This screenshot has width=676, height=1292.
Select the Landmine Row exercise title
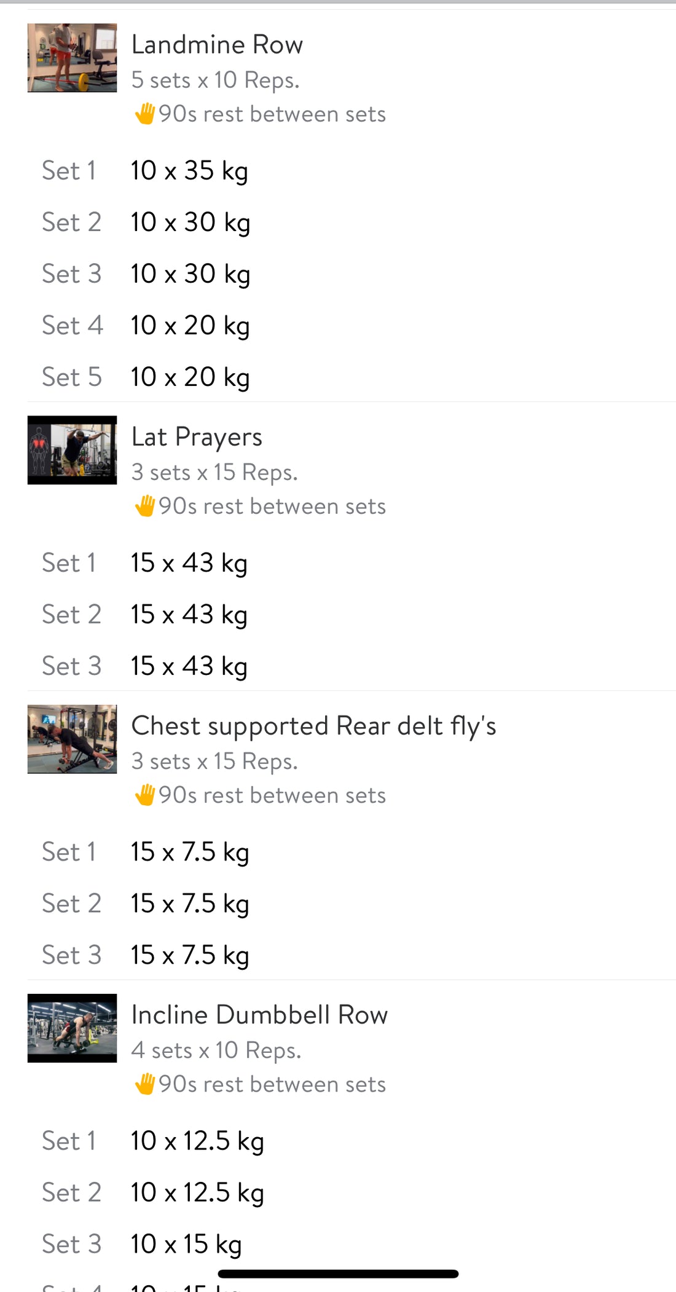[217, 45]
